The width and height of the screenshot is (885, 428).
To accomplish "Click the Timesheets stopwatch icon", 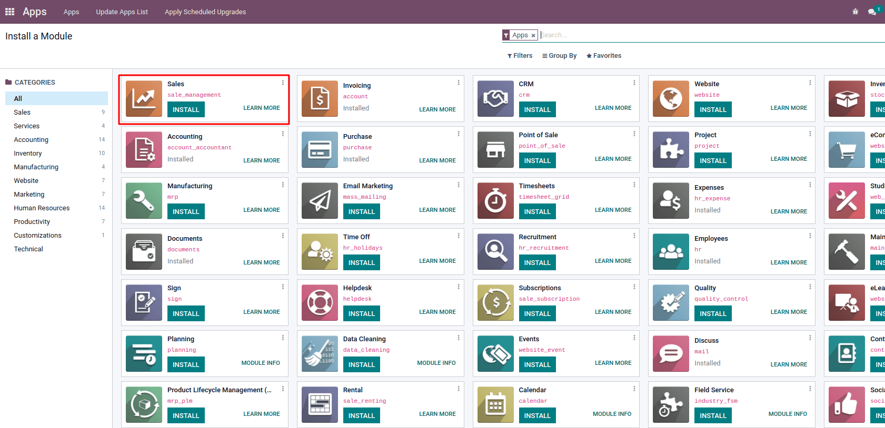I will (x=496, y=200).
